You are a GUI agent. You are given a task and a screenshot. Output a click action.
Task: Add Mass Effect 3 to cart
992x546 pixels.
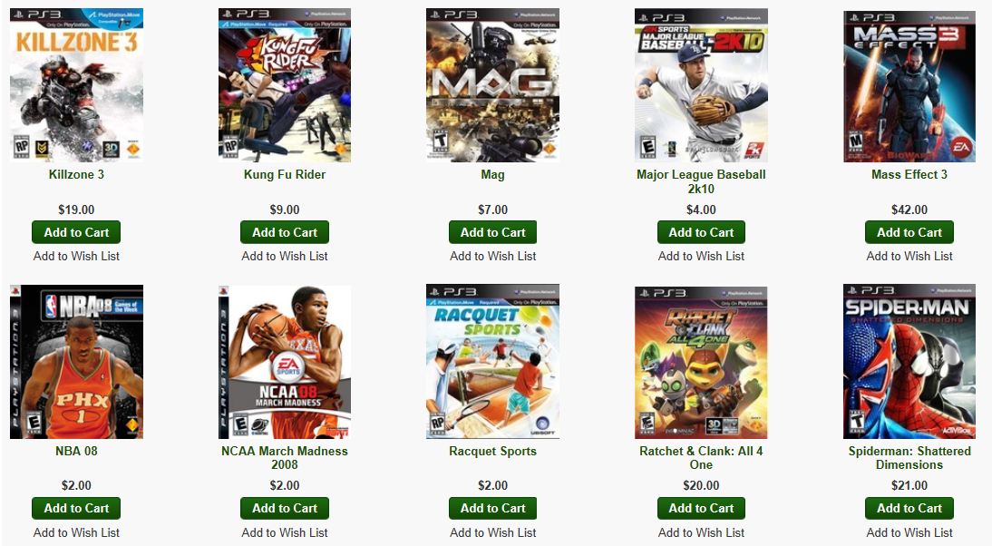point(909,232)
